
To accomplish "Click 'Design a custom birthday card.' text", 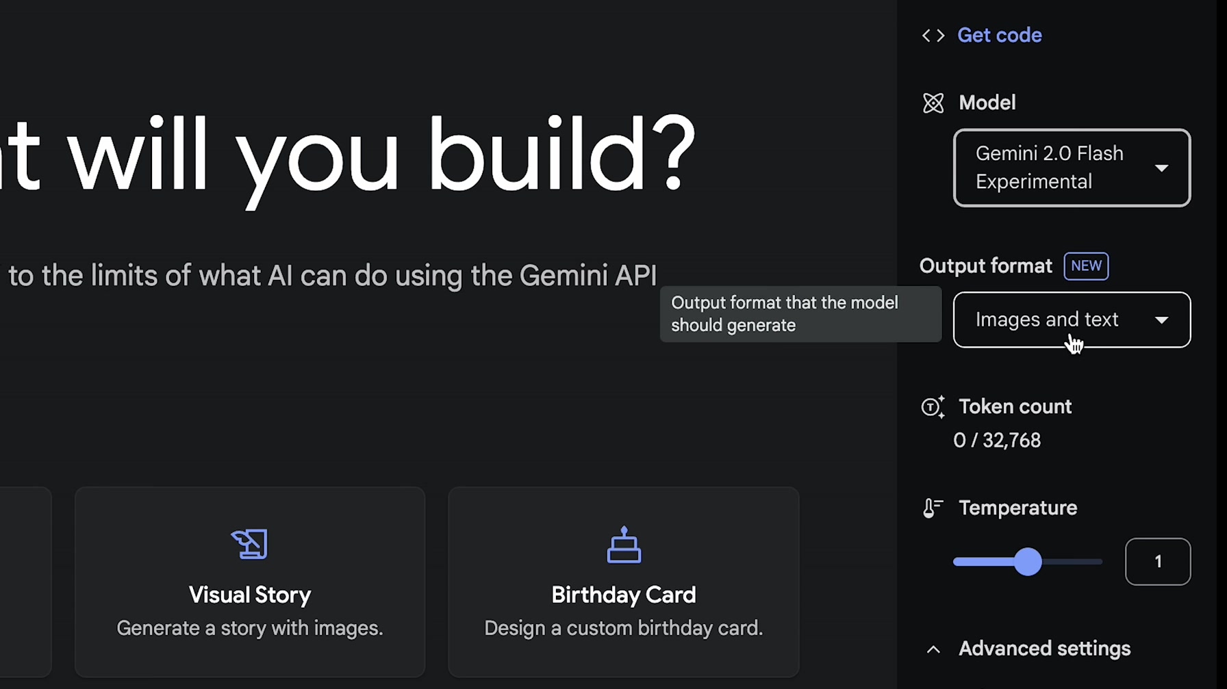I will pyautogui.click(x=624, y=628).
